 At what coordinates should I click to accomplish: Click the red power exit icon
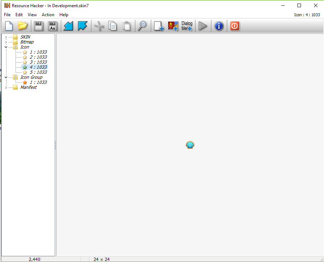click(x=235, y=26)
